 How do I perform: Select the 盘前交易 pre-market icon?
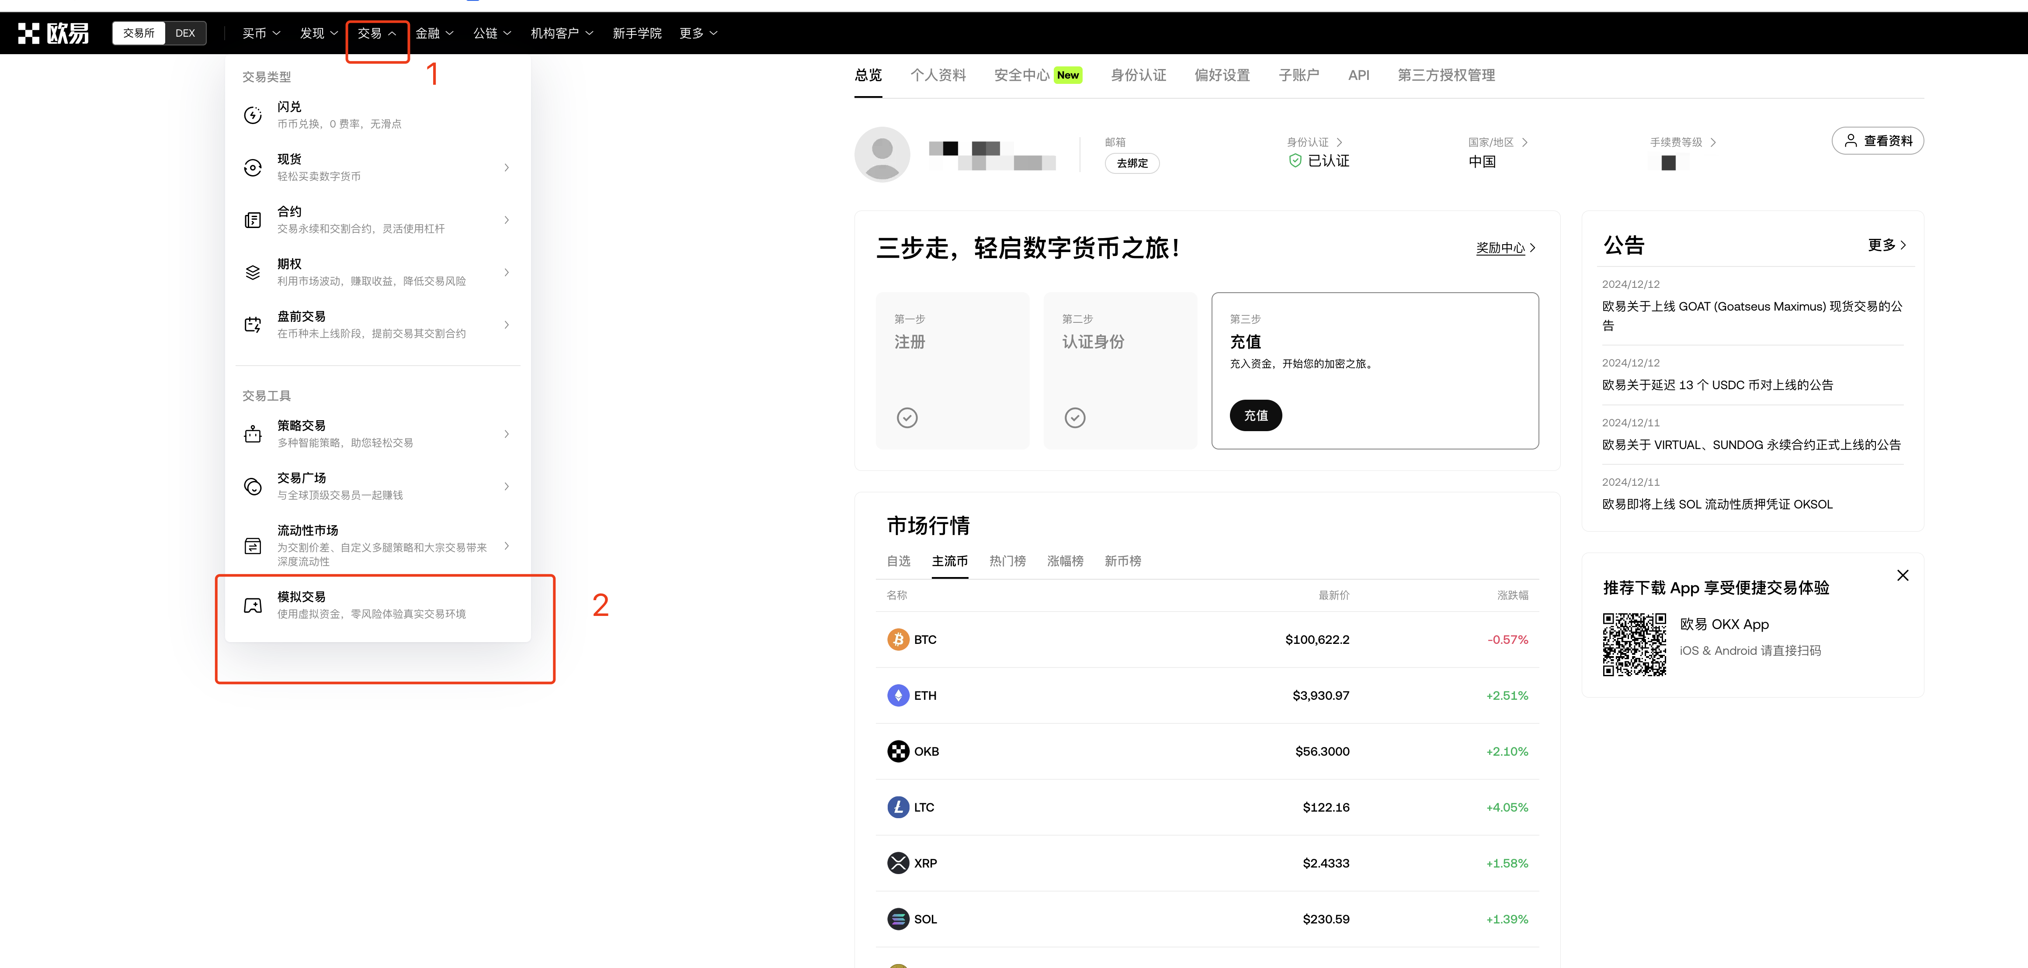click(253, 325)
